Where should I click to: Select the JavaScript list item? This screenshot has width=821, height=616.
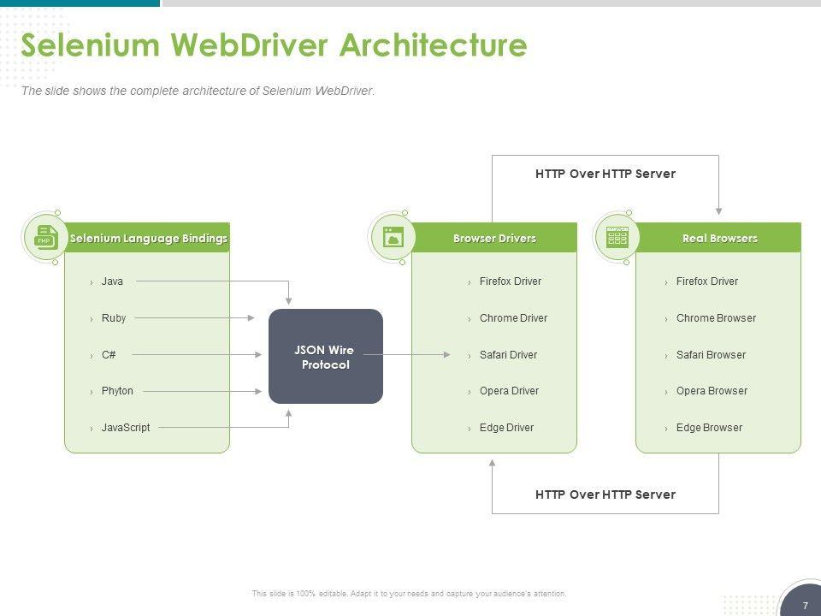pyautogui.click(x=125, y=428)
